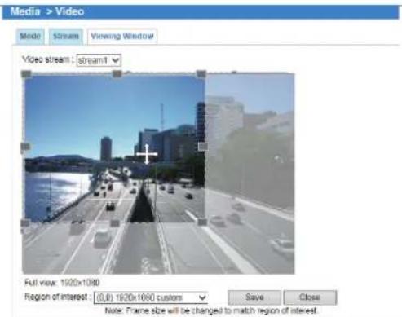Switch to the Mode tab

coord(30,36)
